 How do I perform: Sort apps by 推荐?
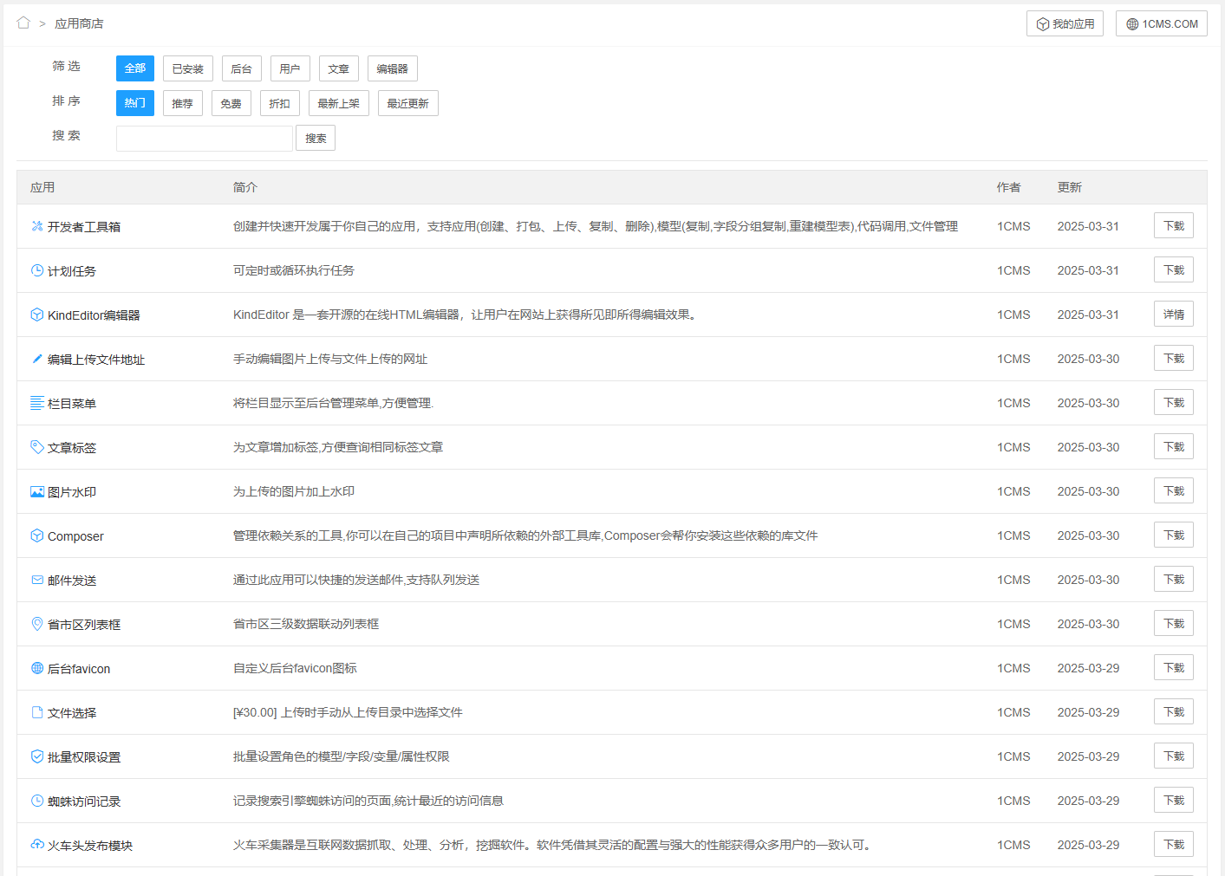click(183, 103)
